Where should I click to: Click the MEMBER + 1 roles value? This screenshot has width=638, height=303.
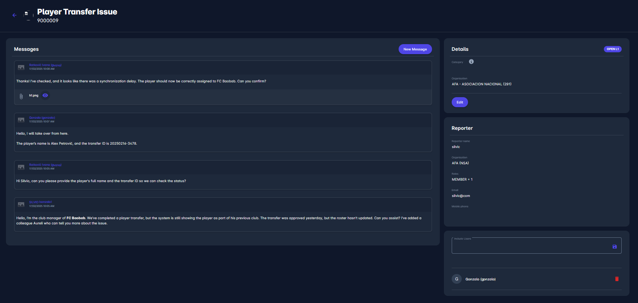[462, 180]
